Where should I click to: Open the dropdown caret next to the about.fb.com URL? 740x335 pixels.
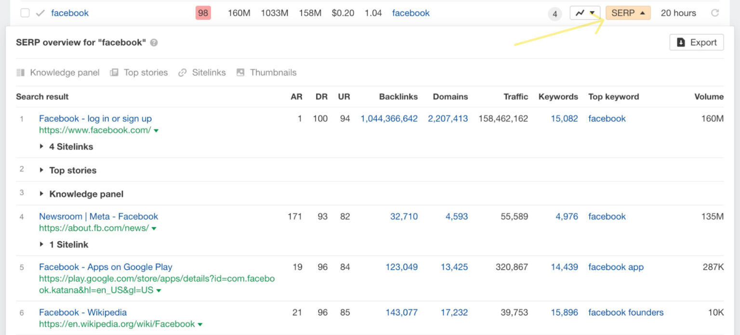point(154,229)
